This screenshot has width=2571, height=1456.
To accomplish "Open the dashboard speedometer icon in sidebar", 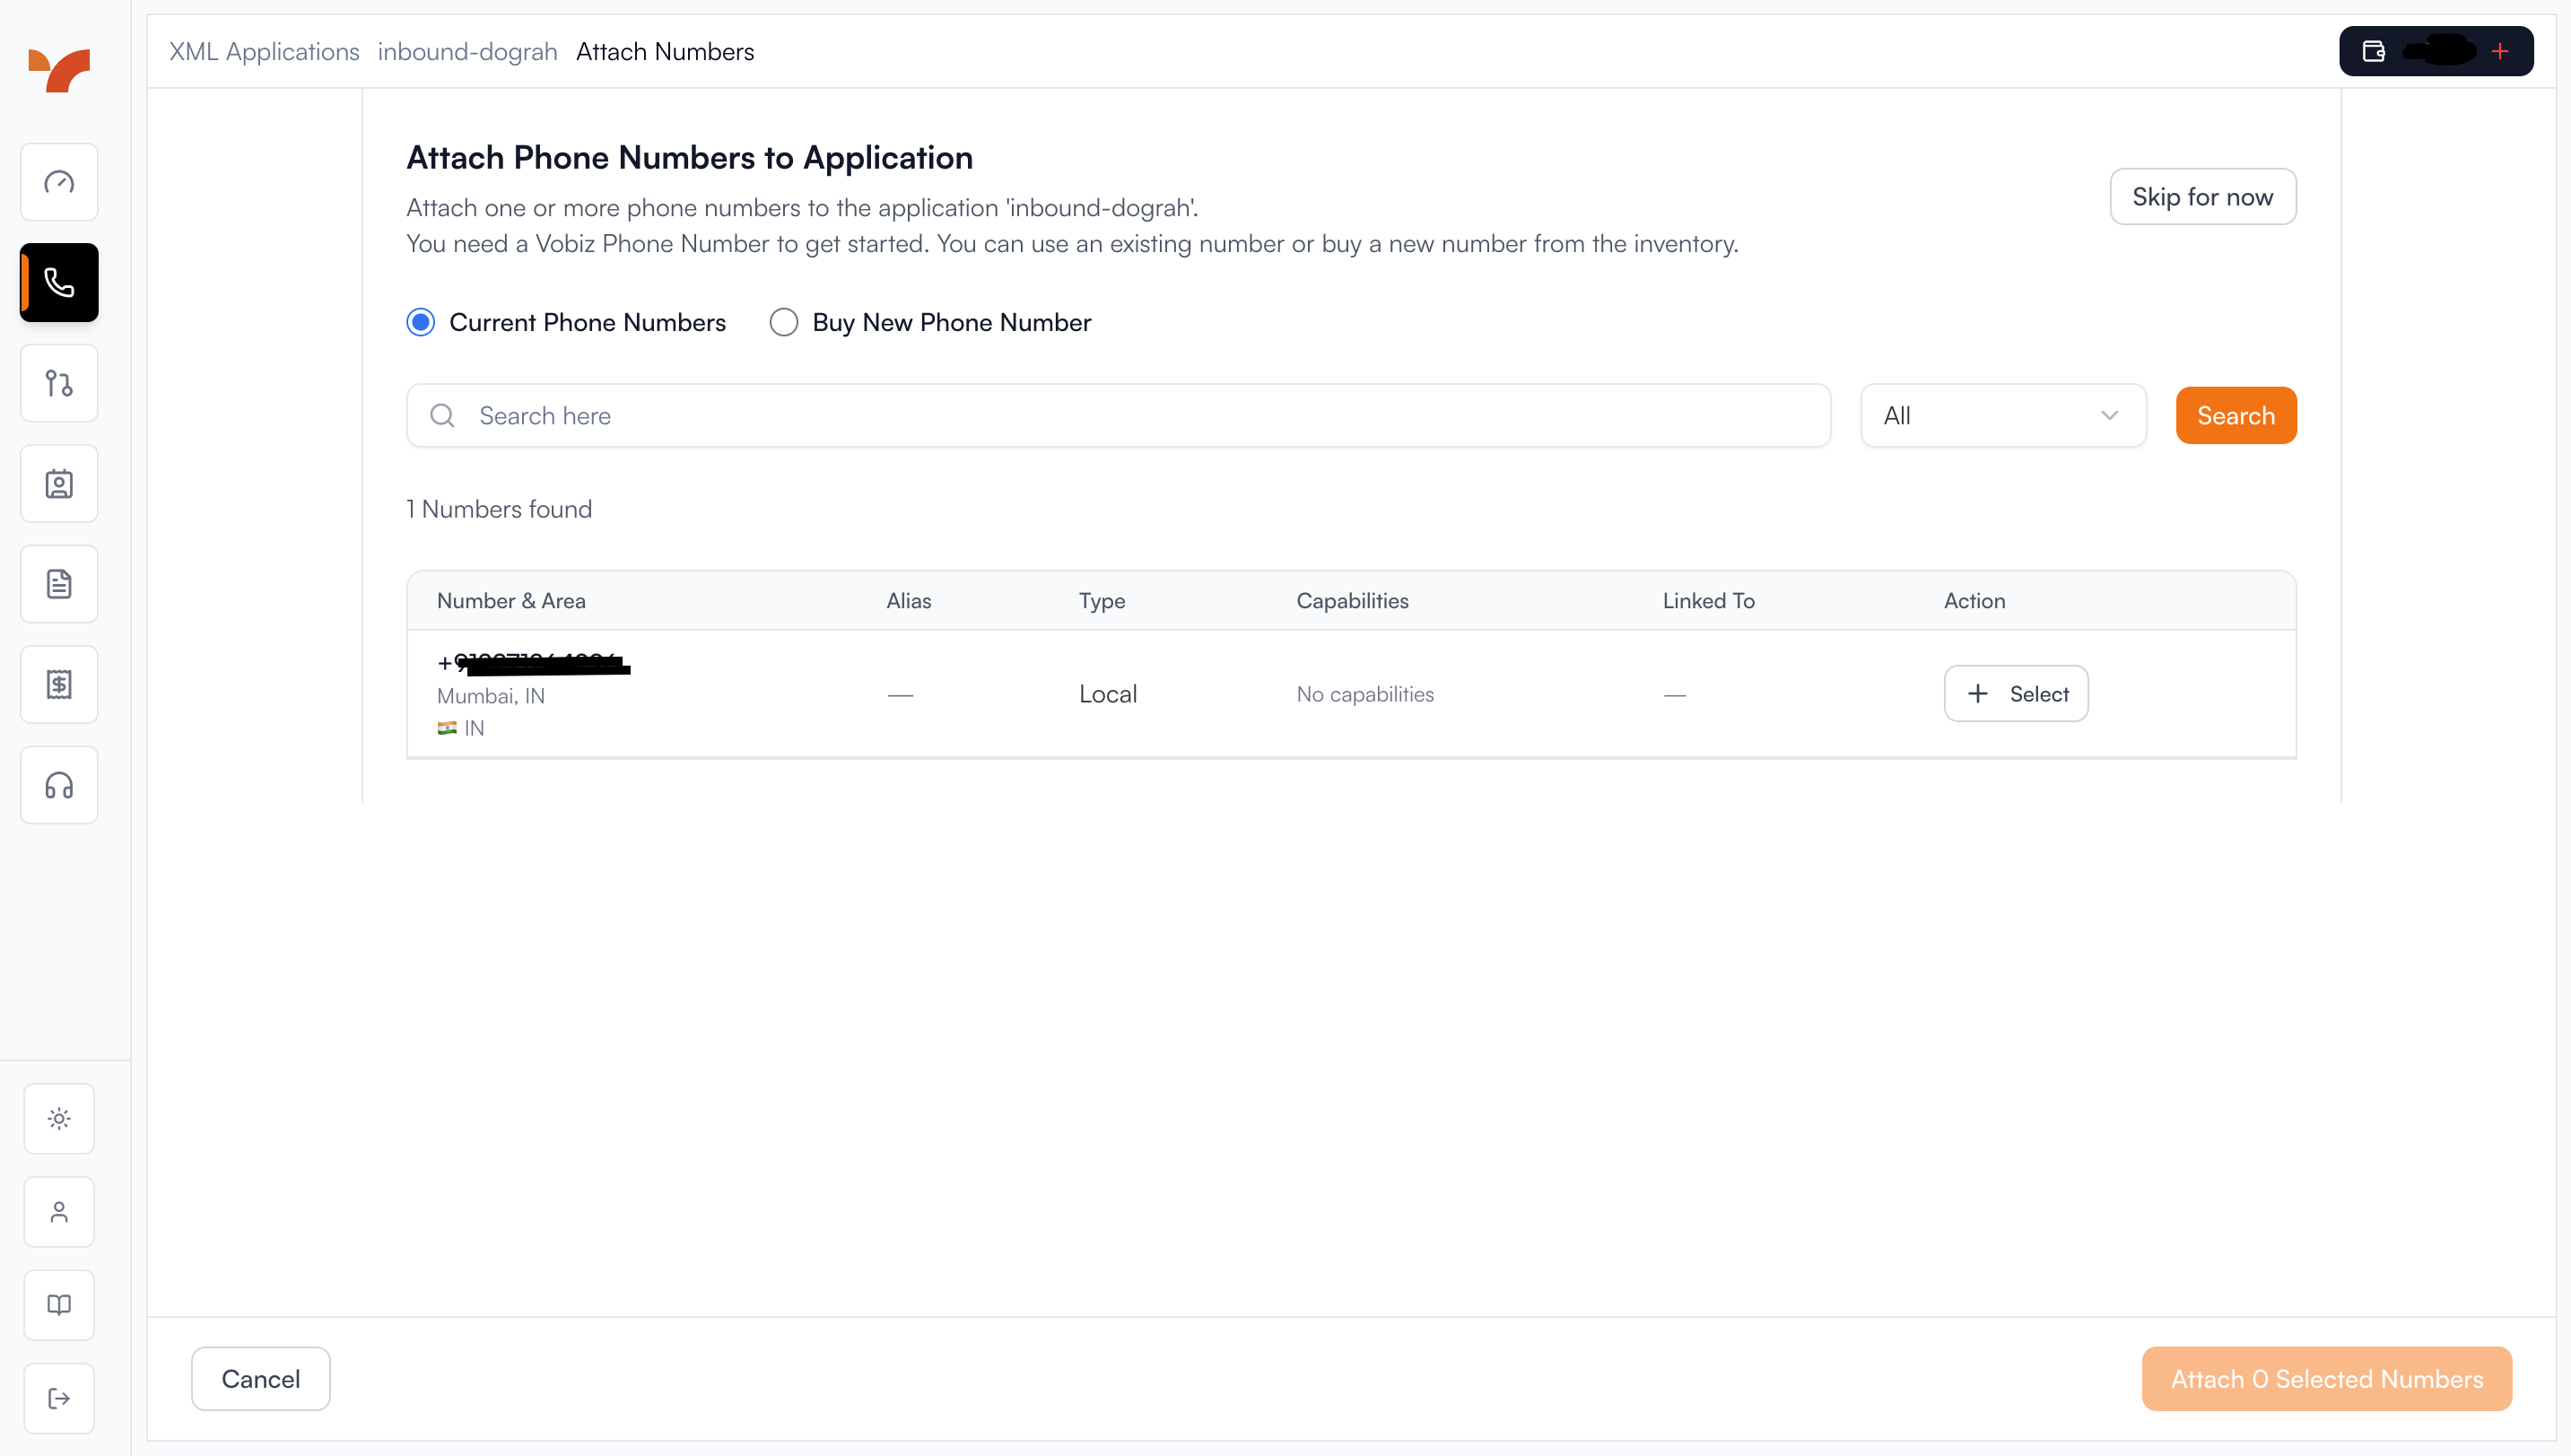I will click(x=58, y=182).
